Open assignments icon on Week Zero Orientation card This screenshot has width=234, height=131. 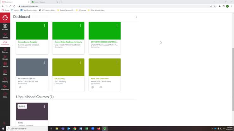coord(93,87)
